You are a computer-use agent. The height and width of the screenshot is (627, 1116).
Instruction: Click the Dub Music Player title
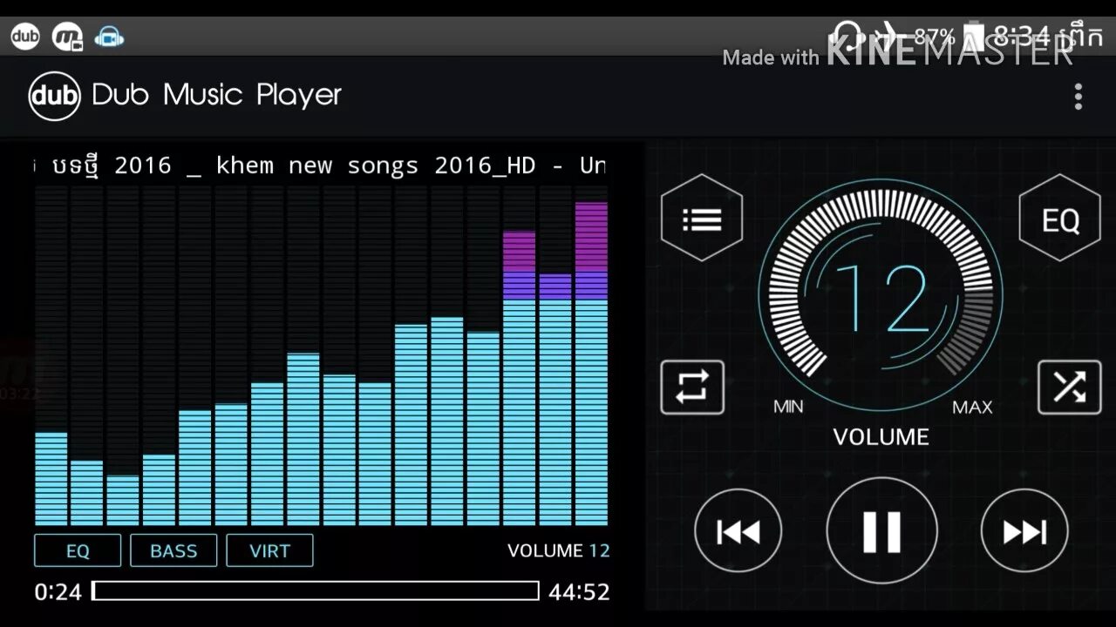tap(217, 94)
